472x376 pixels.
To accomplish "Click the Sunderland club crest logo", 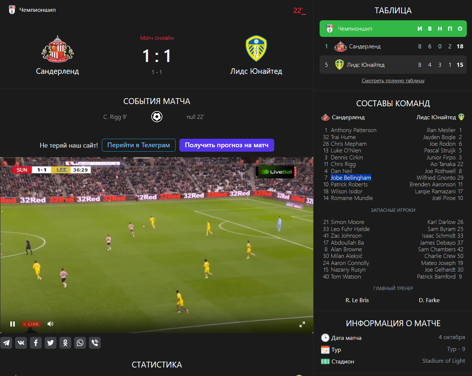I will pos(57,49).
